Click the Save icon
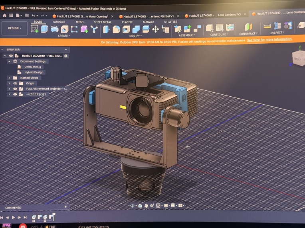The width and height of the screenshot is (305, 228). 27,15
